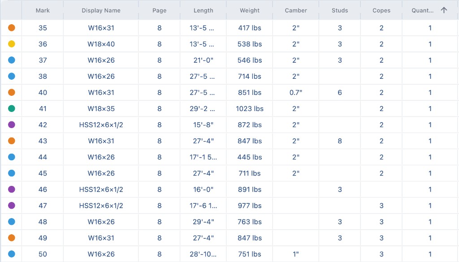Click the purple dot for mark 42

(11, 125)
